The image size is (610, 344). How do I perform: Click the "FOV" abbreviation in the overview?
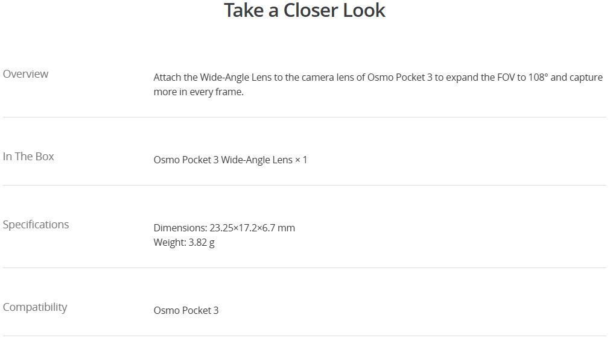[x=506, y=78]
